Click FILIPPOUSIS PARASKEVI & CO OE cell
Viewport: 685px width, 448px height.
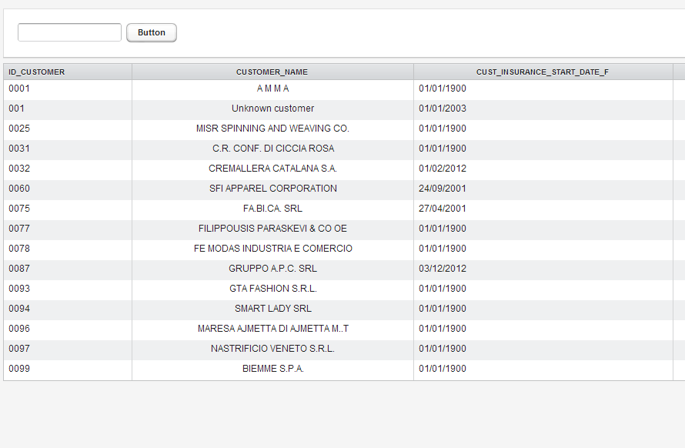point(272,229)
